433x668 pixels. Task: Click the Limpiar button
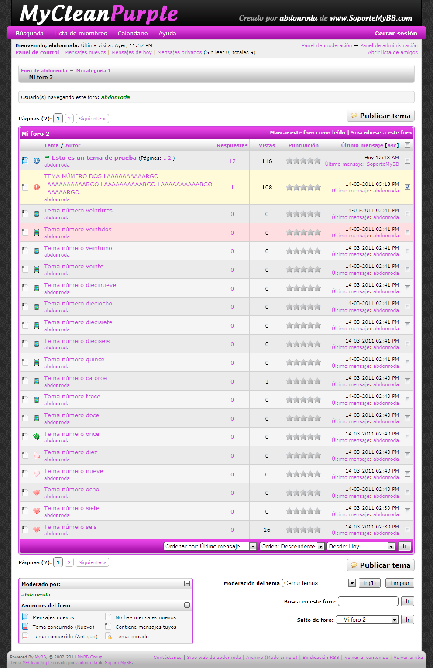point(400,583)
